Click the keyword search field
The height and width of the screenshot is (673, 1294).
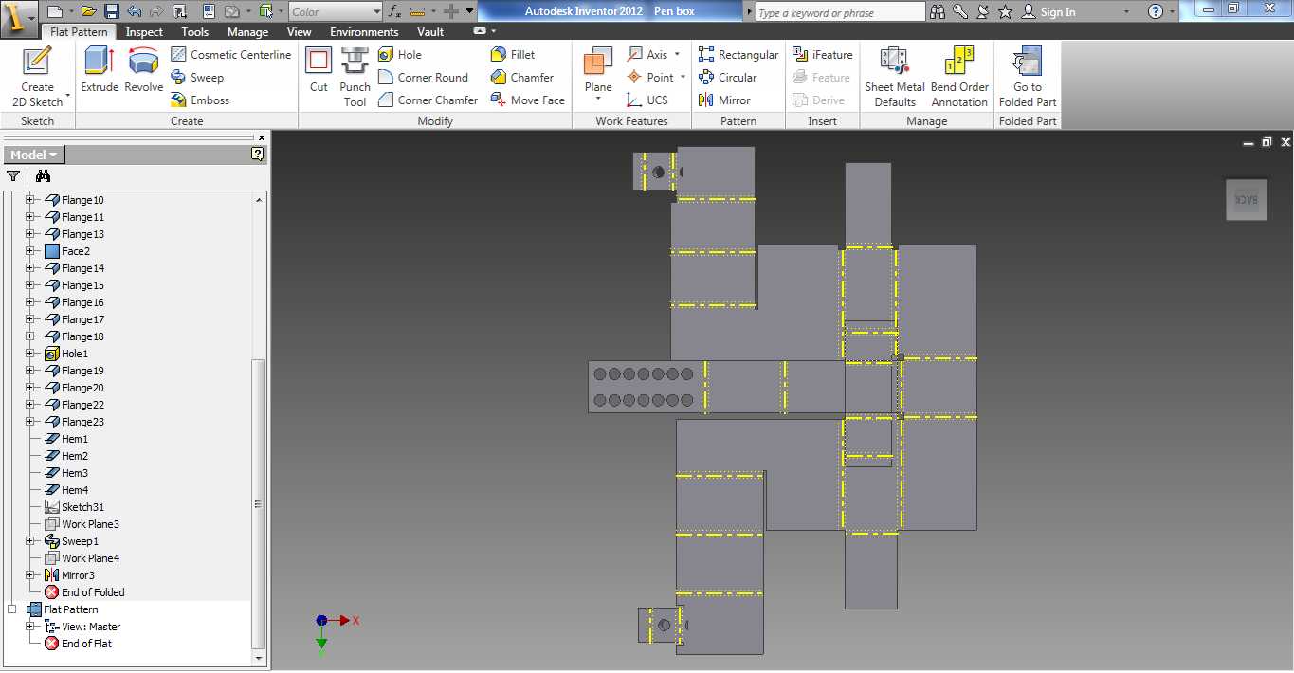coord(840,12)
